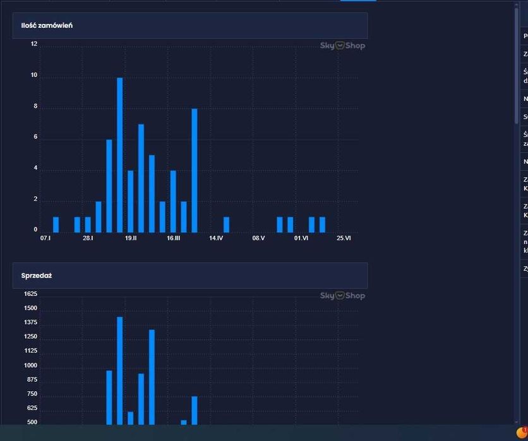Click the '16.III' date axis label
The width and height of the screenshot is (528, 441).
click(x=174, y=238)
